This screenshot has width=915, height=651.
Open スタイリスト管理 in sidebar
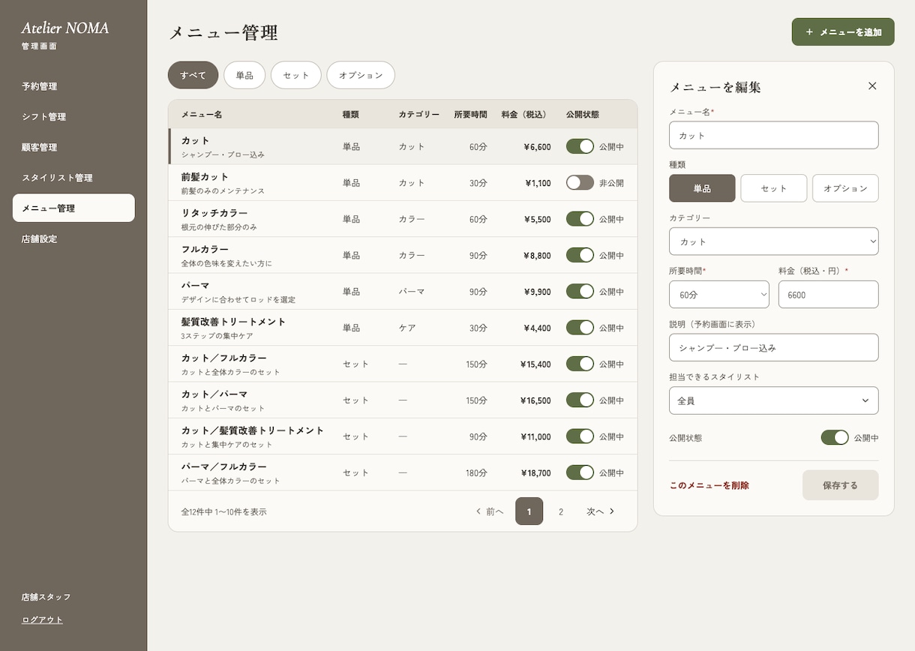pyautogui.click(x=73, y=178)
